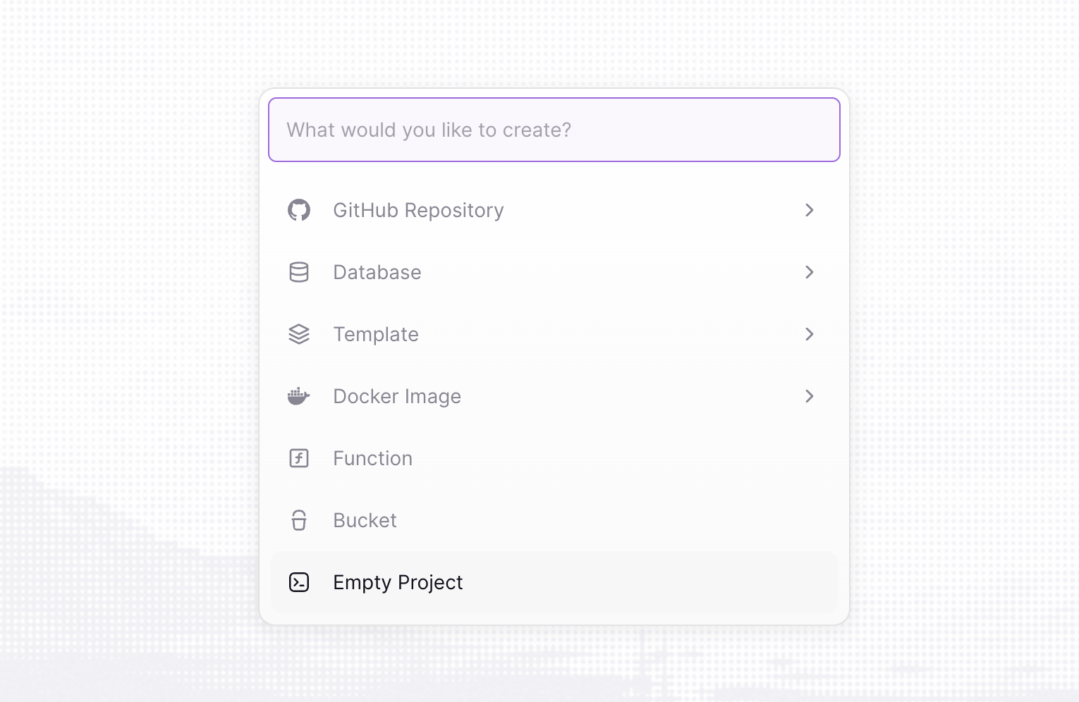Click the GitHub Repository icon
The width and height of the screenshot is (1079, 702).
tap(299, 210)
